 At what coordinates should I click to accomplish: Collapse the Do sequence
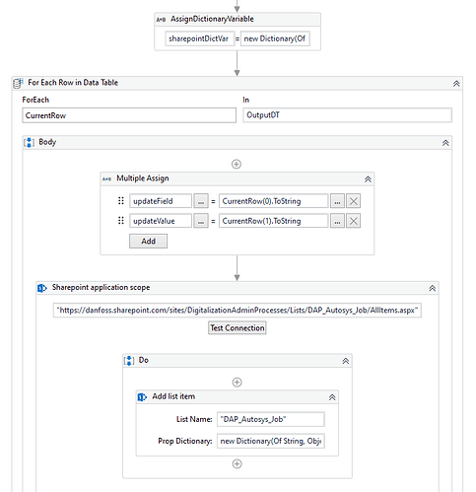346,361
